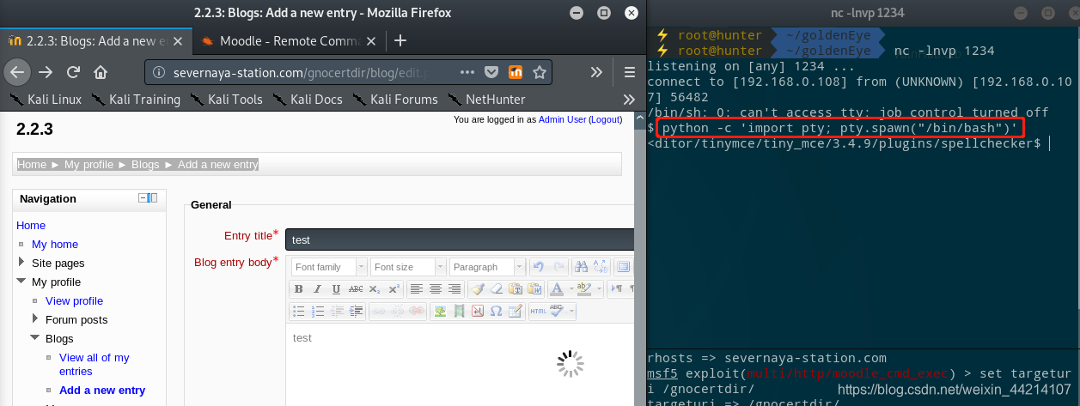This screenshot has height=406, width=1080.
Task: Collapse the Blogs tree node
Action: coord(35,338)
